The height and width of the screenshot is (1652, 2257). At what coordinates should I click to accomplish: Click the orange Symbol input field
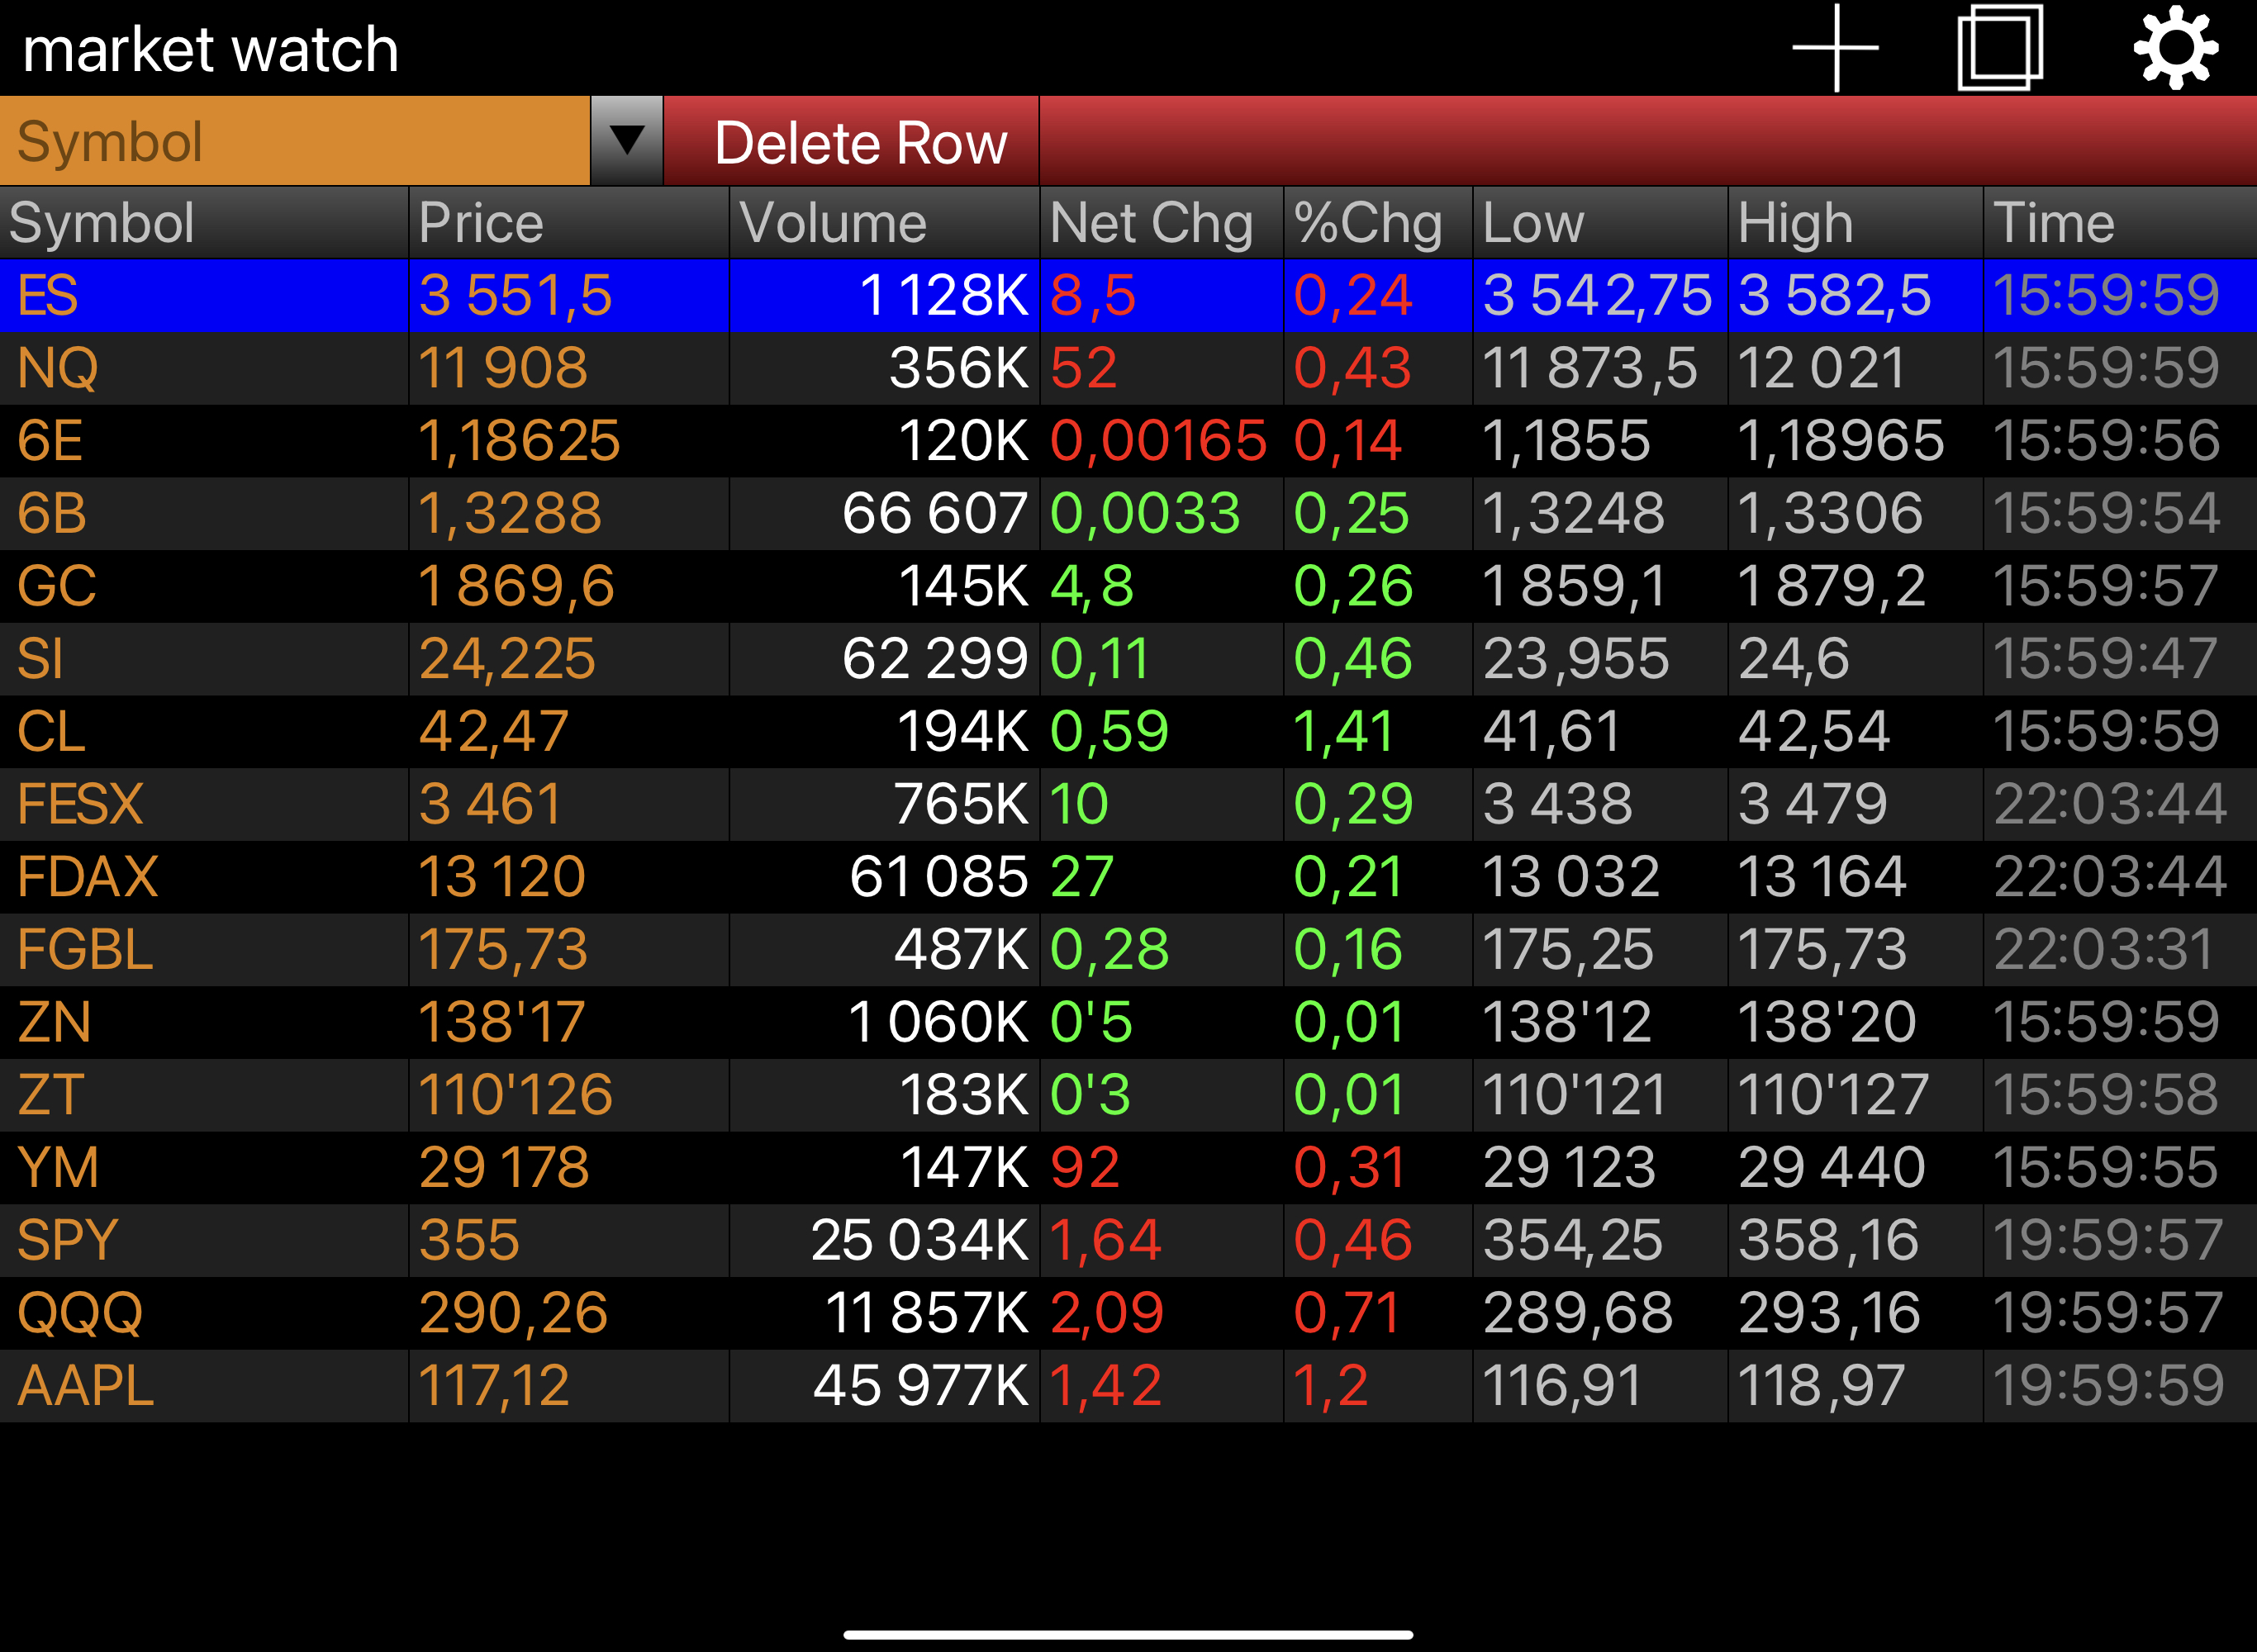[x=295, y=141]
